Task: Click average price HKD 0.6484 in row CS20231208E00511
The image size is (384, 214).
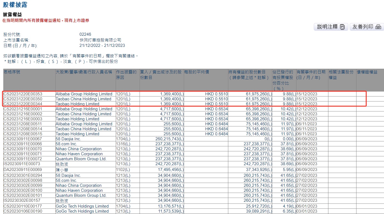Action: 216,124
